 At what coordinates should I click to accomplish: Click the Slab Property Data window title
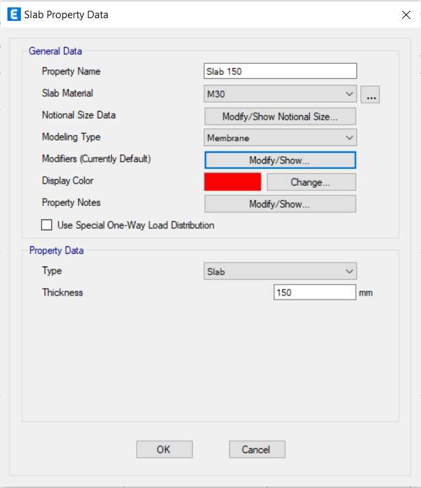66,15
